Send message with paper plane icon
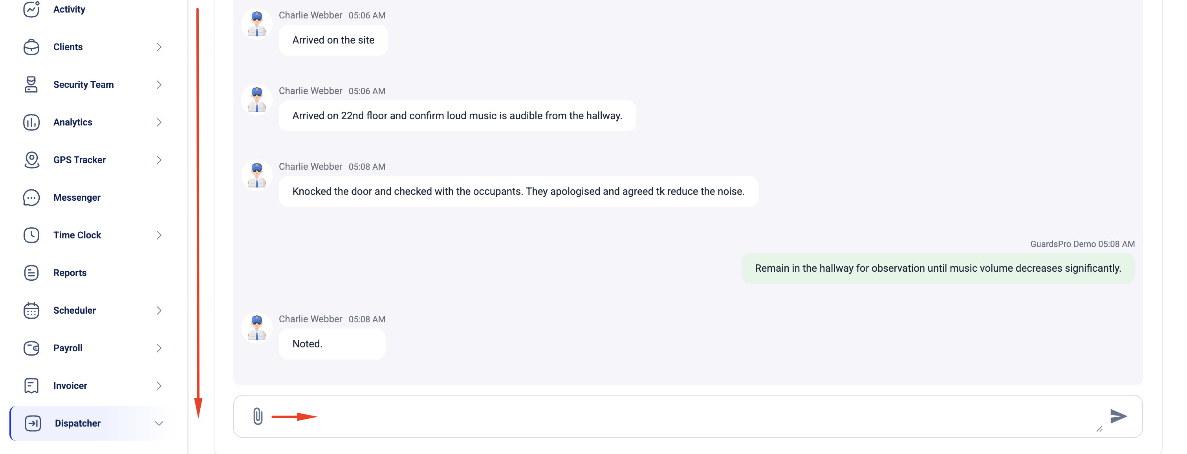Screen dimensions: 1187x454 click(x=1118, y=416)
